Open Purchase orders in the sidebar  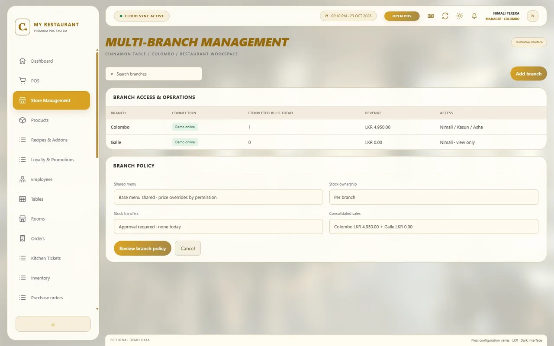tap(52, 298)
